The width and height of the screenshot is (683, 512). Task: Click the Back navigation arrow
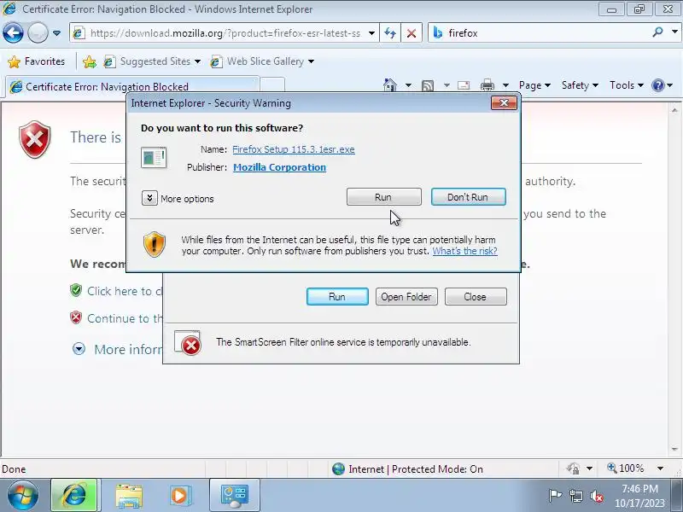pos(13,32)
